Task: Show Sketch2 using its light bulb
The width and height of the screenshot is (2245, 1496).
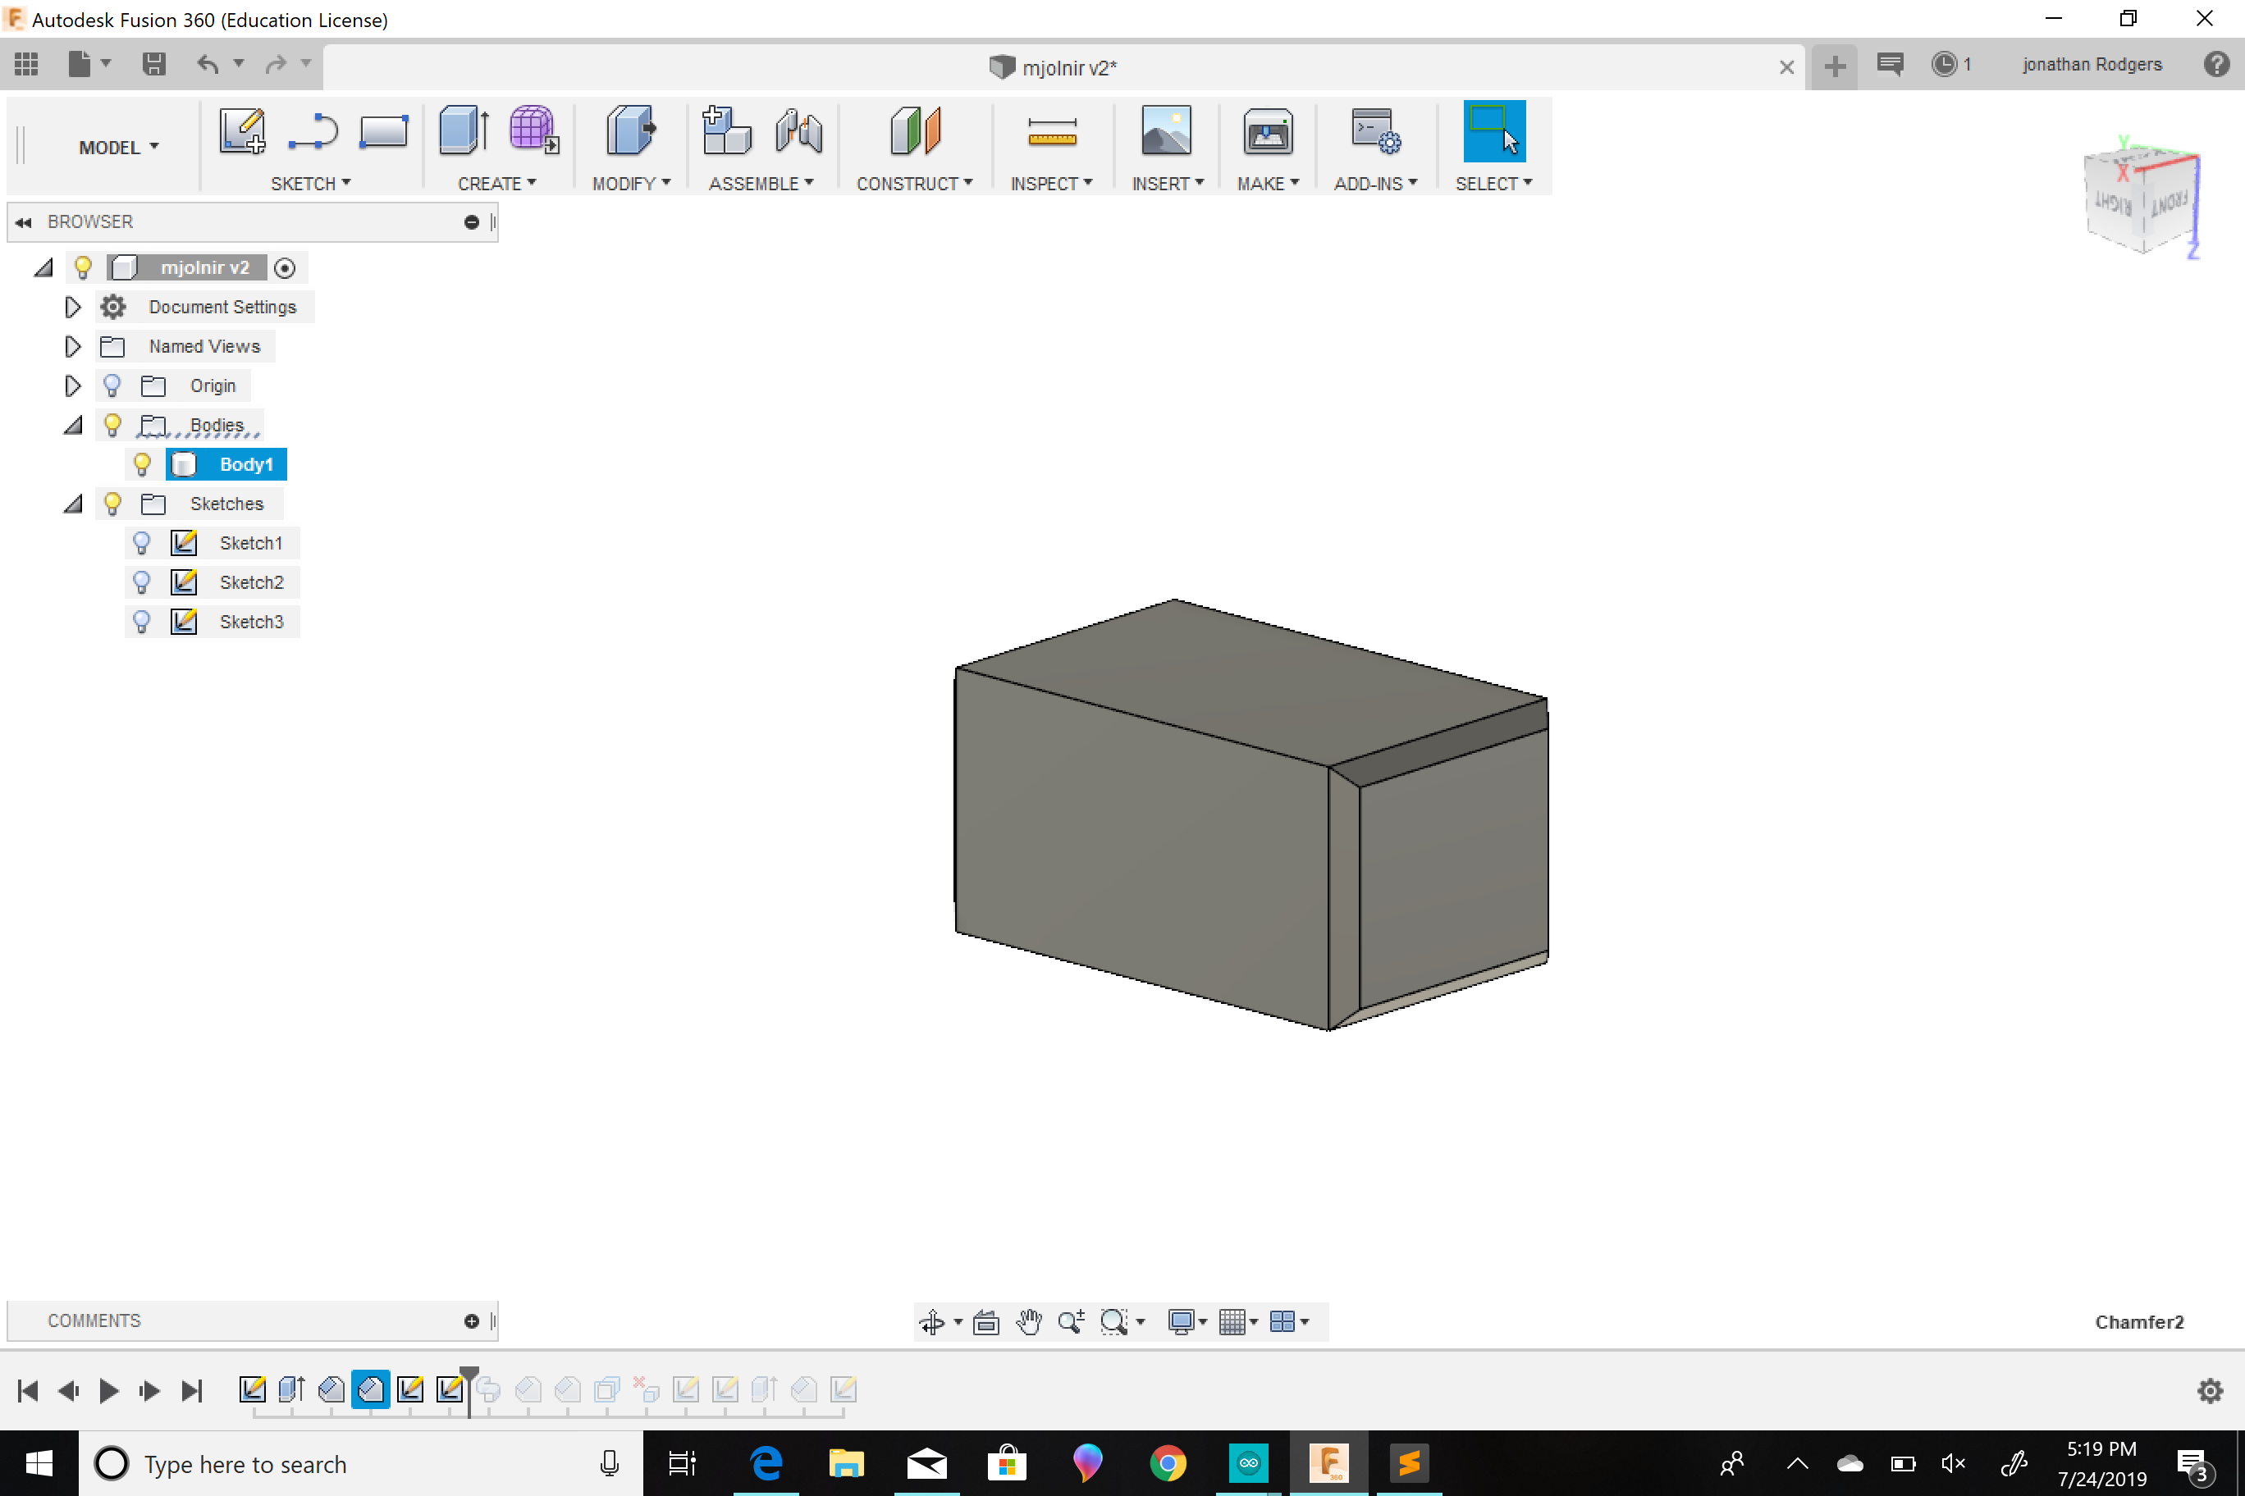Action: point(142,582)
